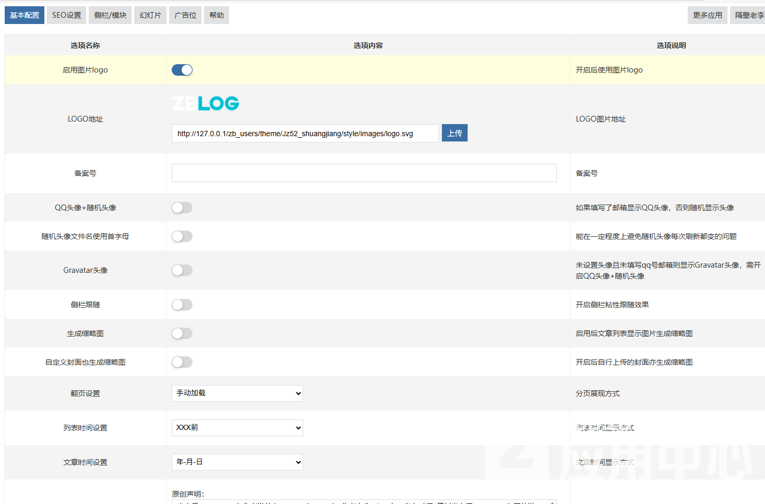The width and height of the screenshot is (765, 504).
Task: Switch on 生成缩略图 toggle
Action: coord(182,333)
